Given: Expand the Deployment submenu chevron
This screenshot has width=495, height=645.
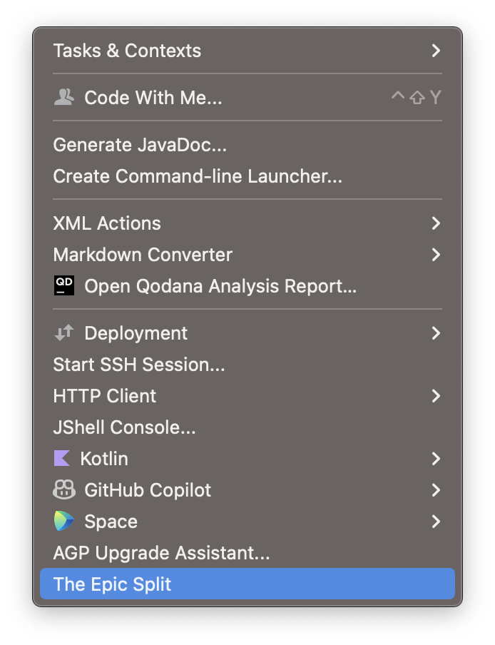Looking at the screenshot, I should tap(437, 333).
